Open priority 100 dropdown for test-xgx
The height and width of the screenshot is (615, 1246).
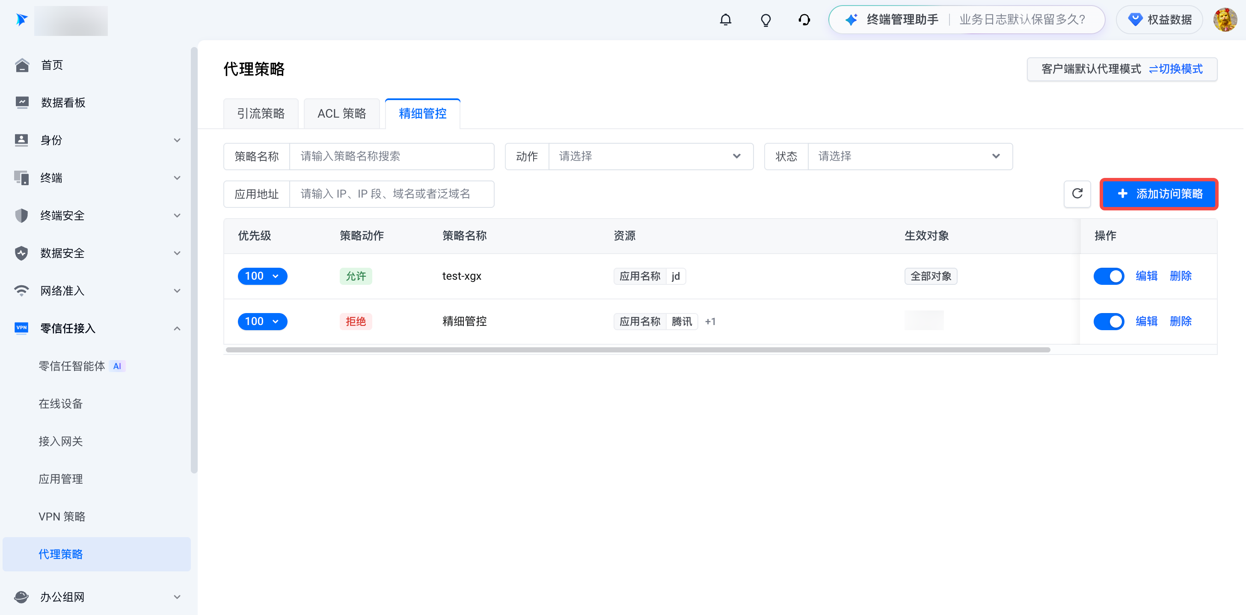(262, 277)
